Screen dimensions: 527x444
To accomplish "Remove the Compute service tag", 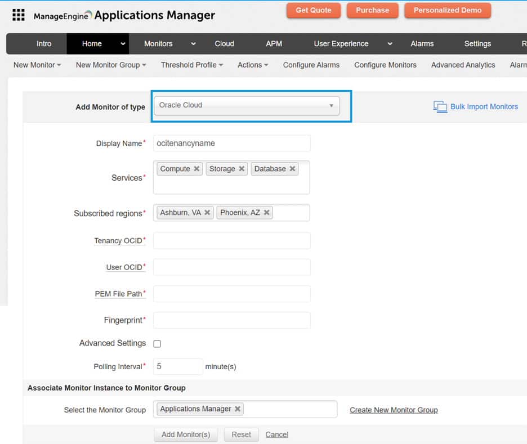I will tap(196, 168).
